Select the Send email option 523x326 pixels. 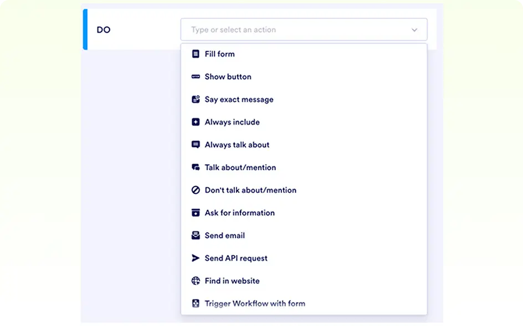[x=225, y=236]
